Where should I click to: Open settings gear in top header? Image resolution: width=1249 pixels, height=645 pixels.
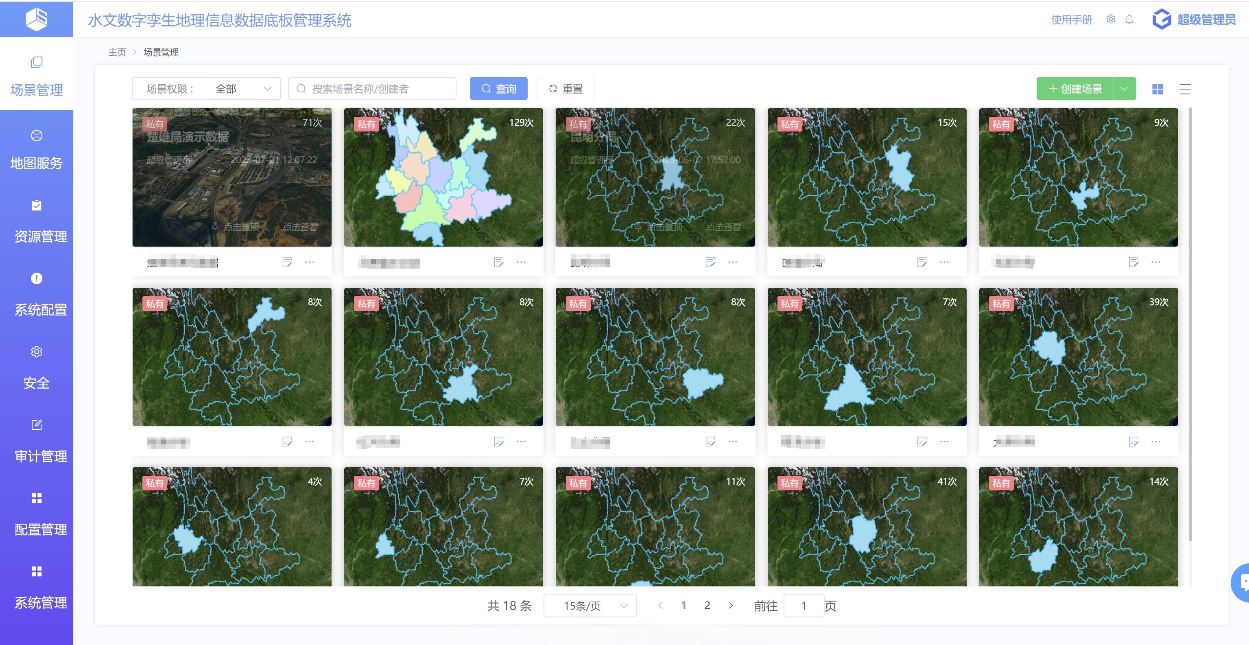(x=1111, y=20)
